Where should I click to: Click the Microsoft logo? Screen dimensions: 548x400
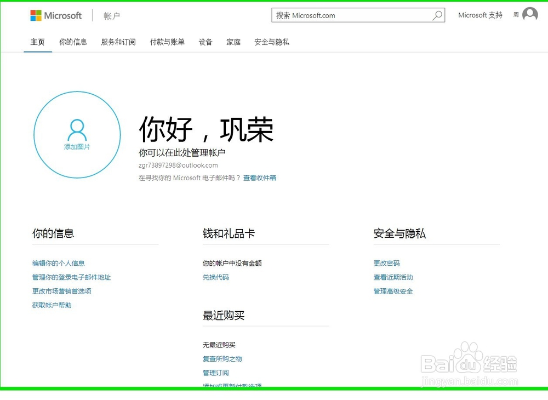[56, 16]
